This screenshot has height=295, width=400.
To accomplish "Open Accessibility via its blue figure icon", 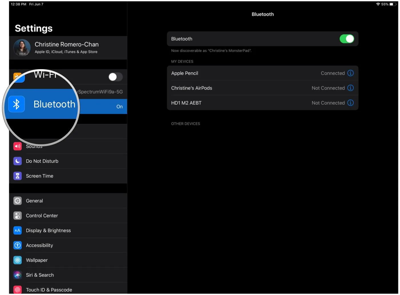I will coord(17,245).
